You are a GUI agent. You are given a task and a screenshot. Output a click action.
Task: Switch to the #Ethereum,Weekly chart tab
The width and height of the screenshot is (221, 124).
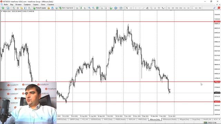click(170, 120)
